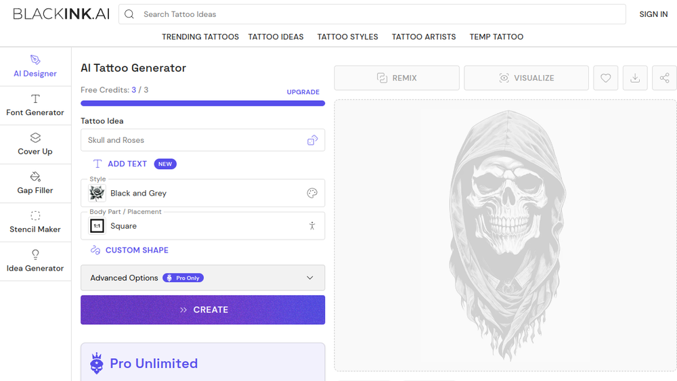Download the generated skull tattoo
The height and width of the screenshot is (381, 677).
click(635, 78)
